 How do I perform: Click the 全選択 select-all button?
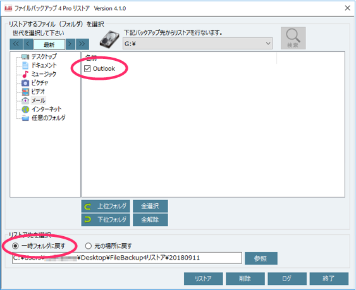(x=150, y=206)
